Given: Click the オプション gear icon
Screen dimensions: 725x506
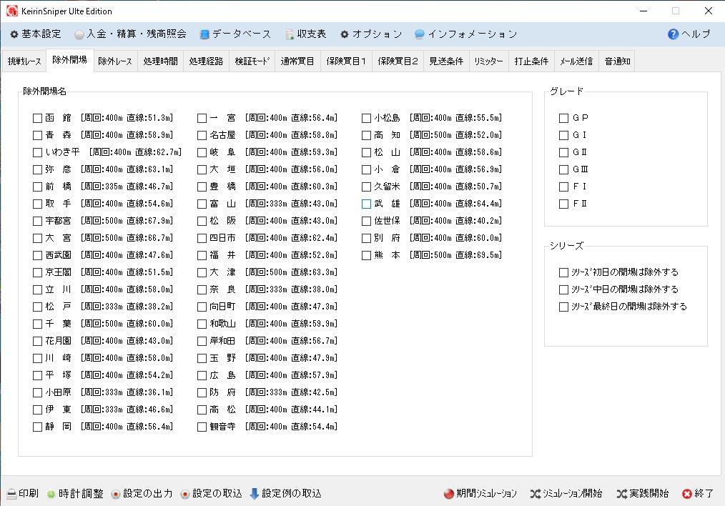Looking at the screenshot, I should 345,34.
